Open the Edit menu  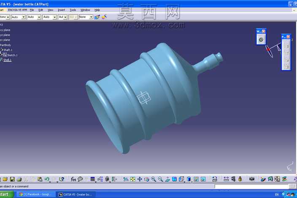coord(41,10)
